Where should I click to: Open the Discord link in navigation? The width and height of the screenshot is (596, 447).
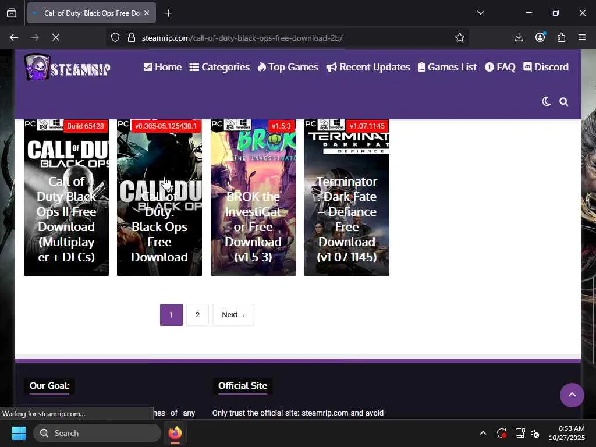point(546,68)
